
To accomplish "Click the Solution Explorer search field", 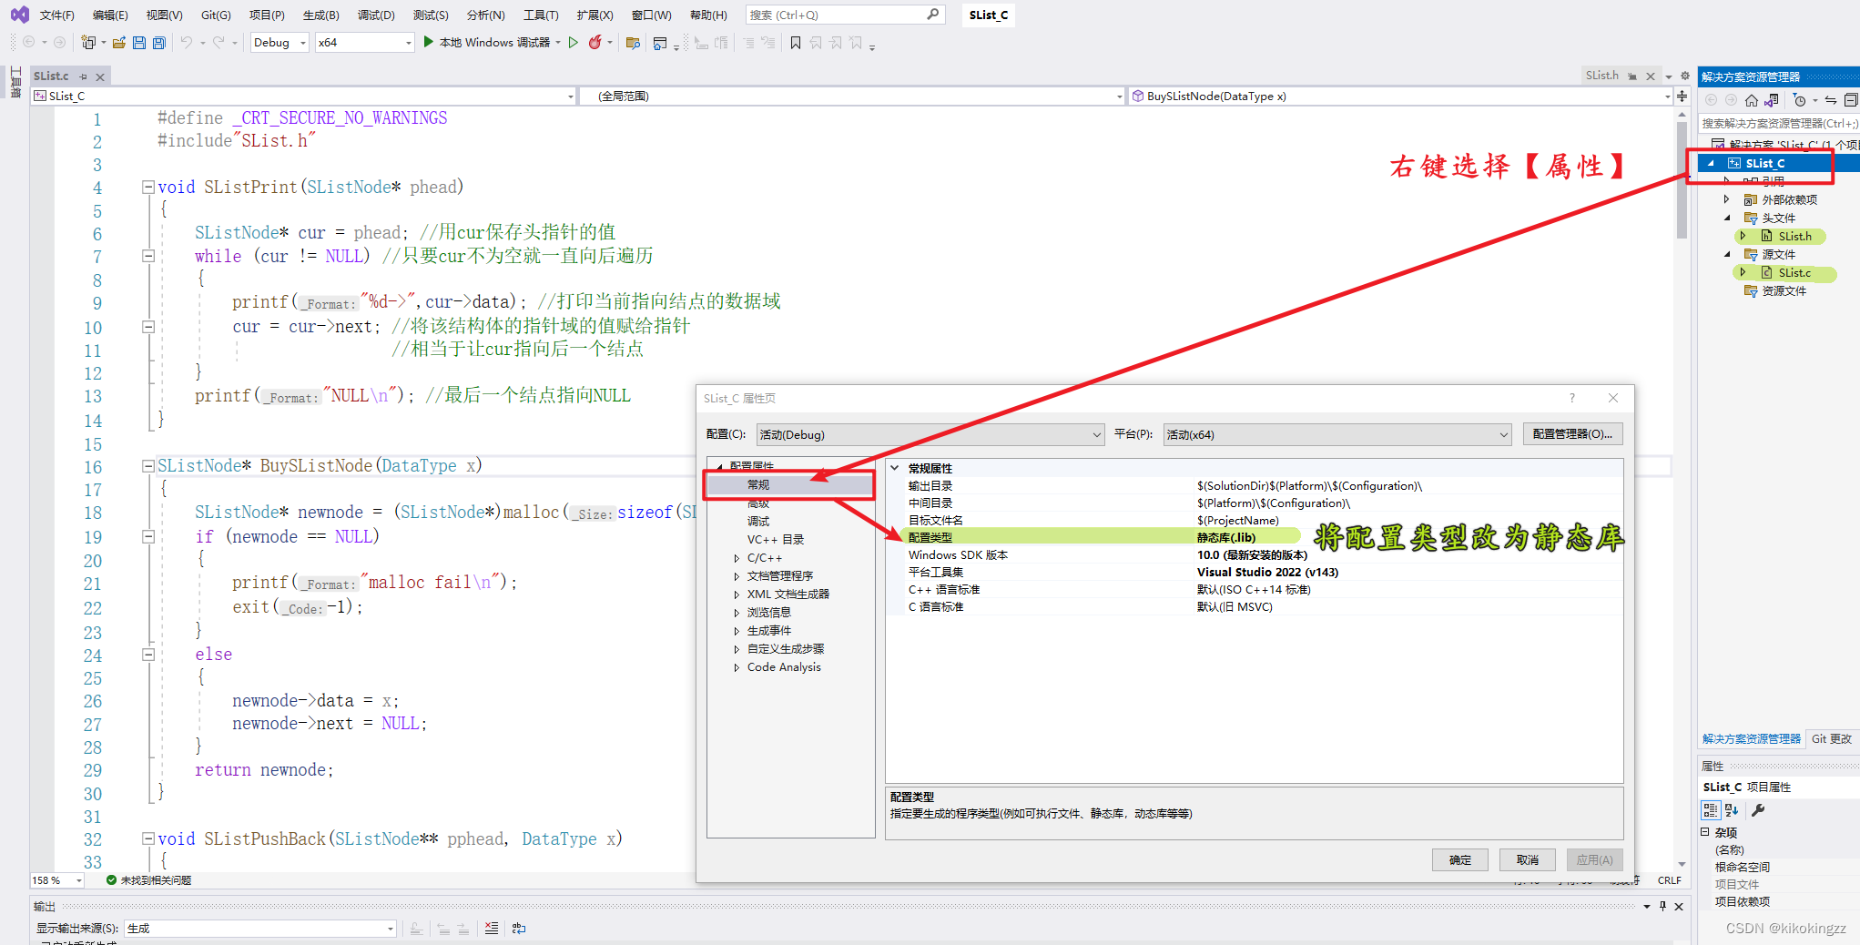I will click(x=1779, y=123).
